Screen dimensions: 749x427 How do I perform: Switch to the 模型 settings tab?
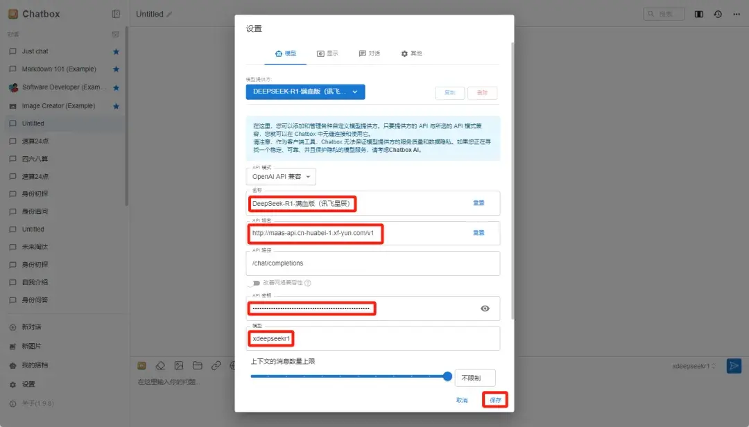coord(286,53)
